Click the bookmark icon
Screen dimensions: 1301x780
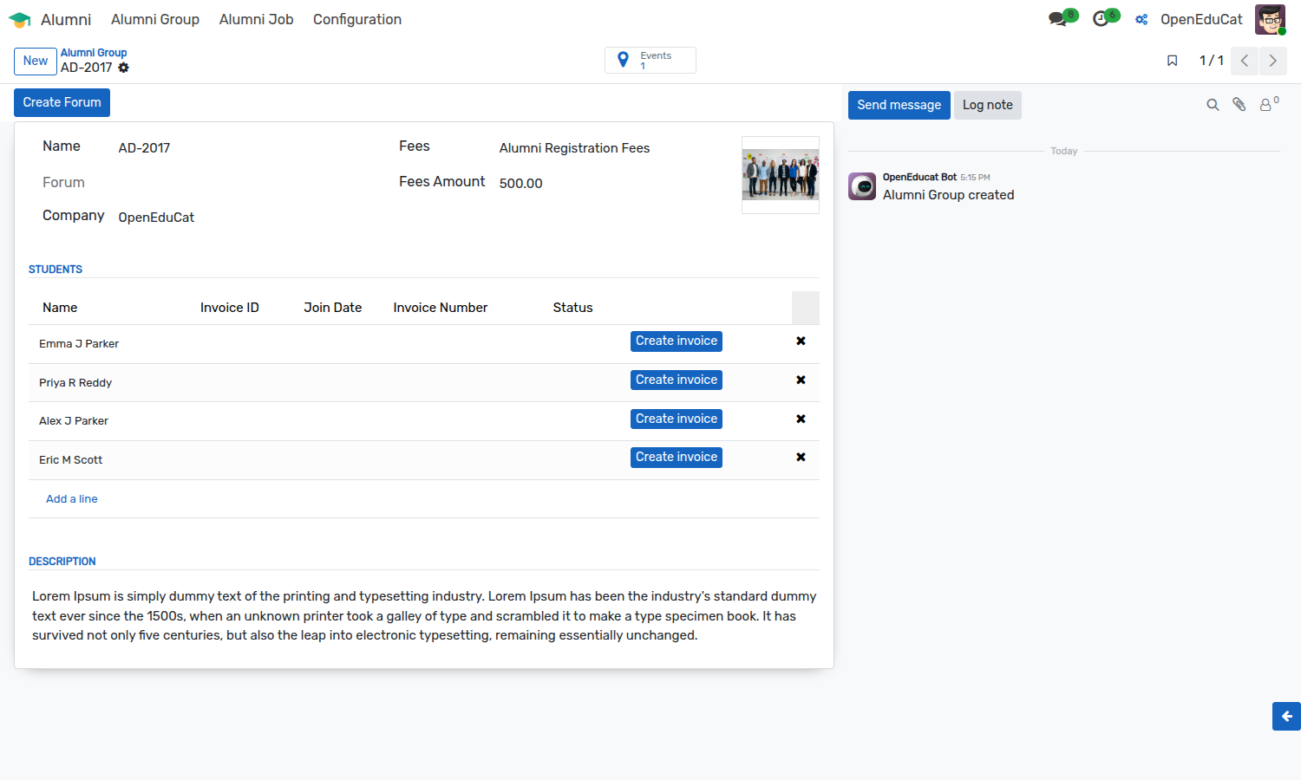(x=1172, y=61)
